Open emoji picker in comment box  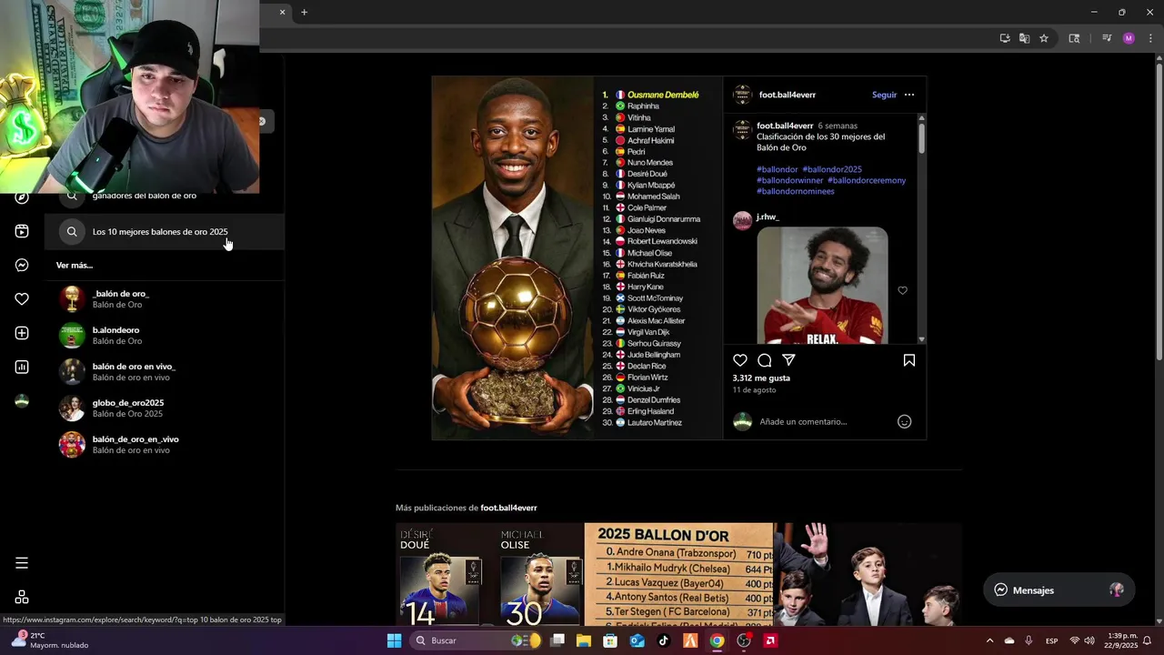coord(905,421)
